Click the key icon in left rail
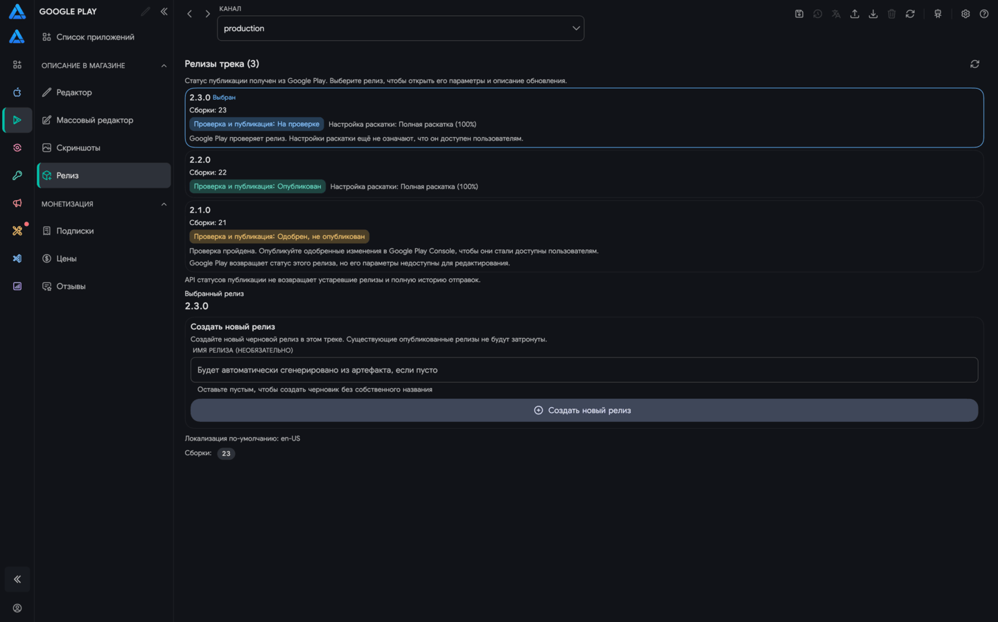The image size is (998, 622). coord(17,175)
